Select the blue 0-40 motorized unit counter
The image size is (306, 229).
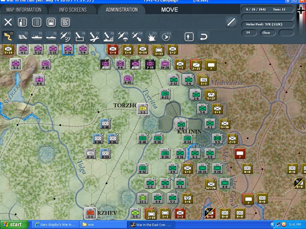(105, 124)
